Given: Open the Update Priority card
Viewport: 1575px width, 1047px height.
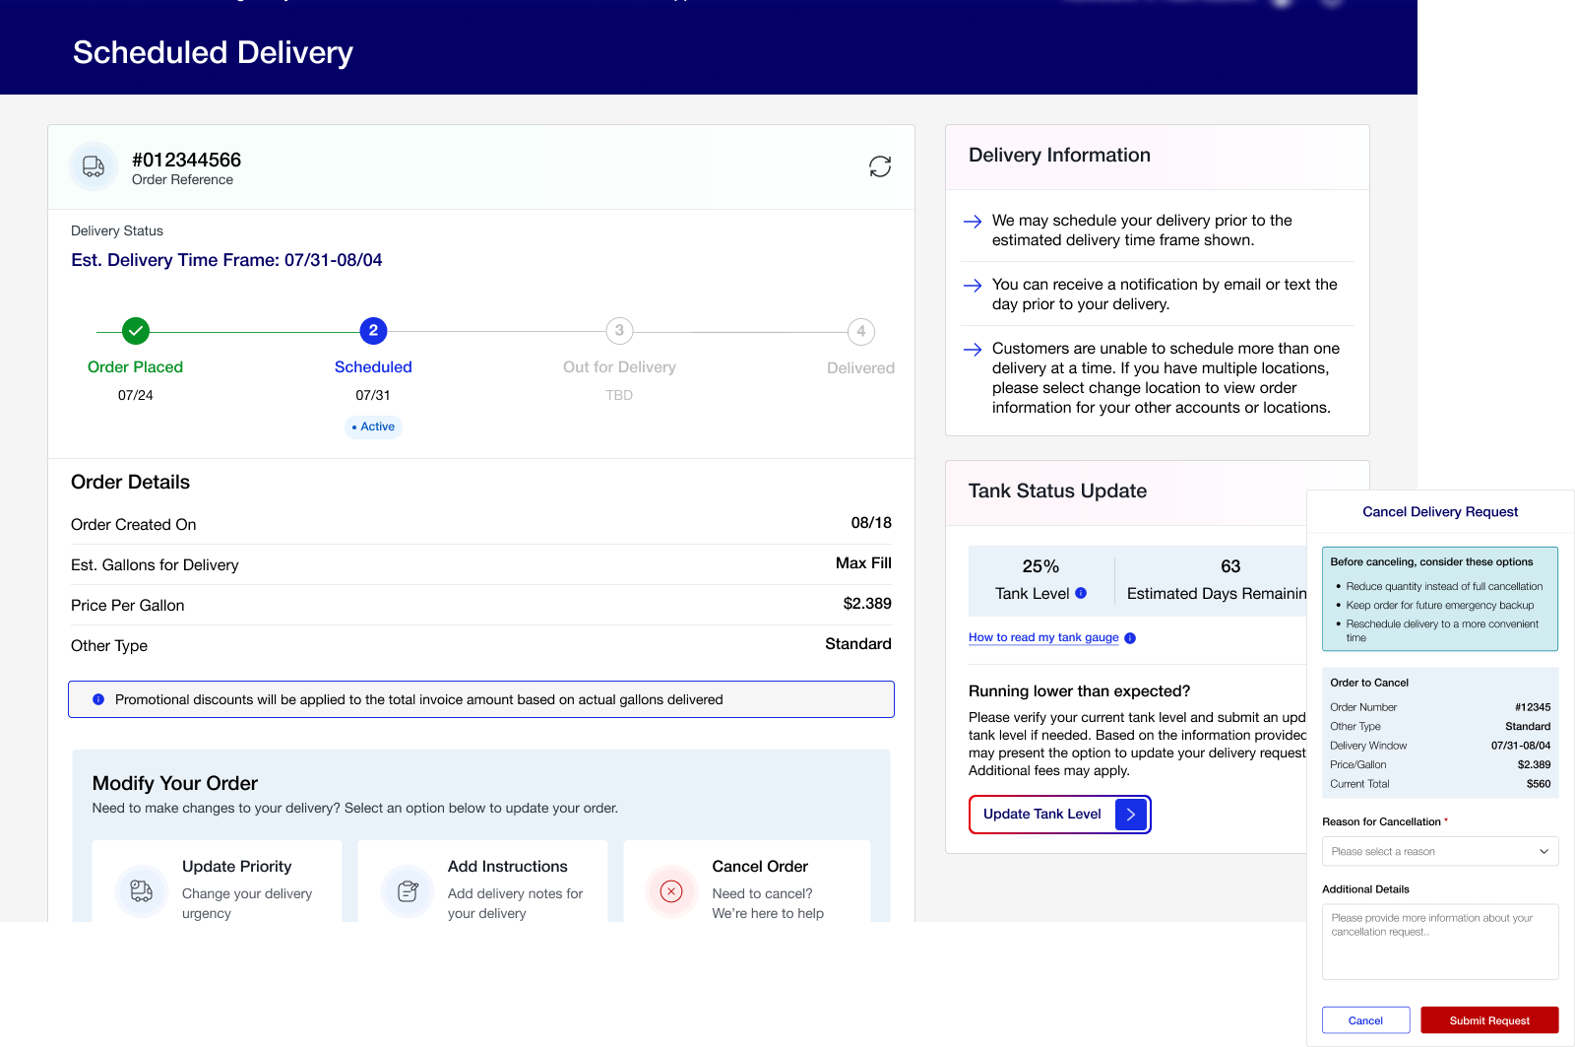Looking at the screenshot, I should click(x=217, y=882).
